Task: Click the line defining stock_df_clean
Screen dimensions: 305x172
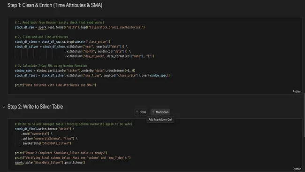Action: 62,42
